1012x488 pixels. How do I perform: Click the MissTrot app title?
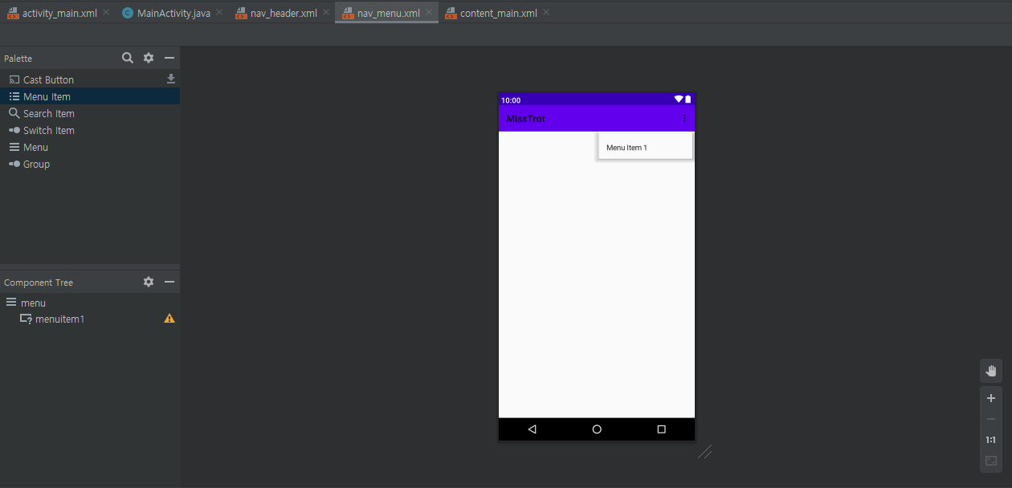[x=526, y=119]
